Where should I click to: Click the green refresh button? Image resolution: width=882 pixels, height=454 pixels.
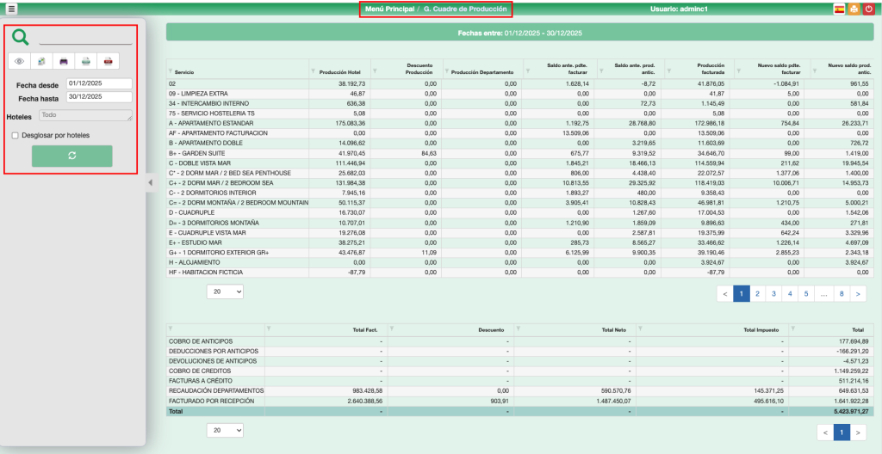[x=71, y=156]
